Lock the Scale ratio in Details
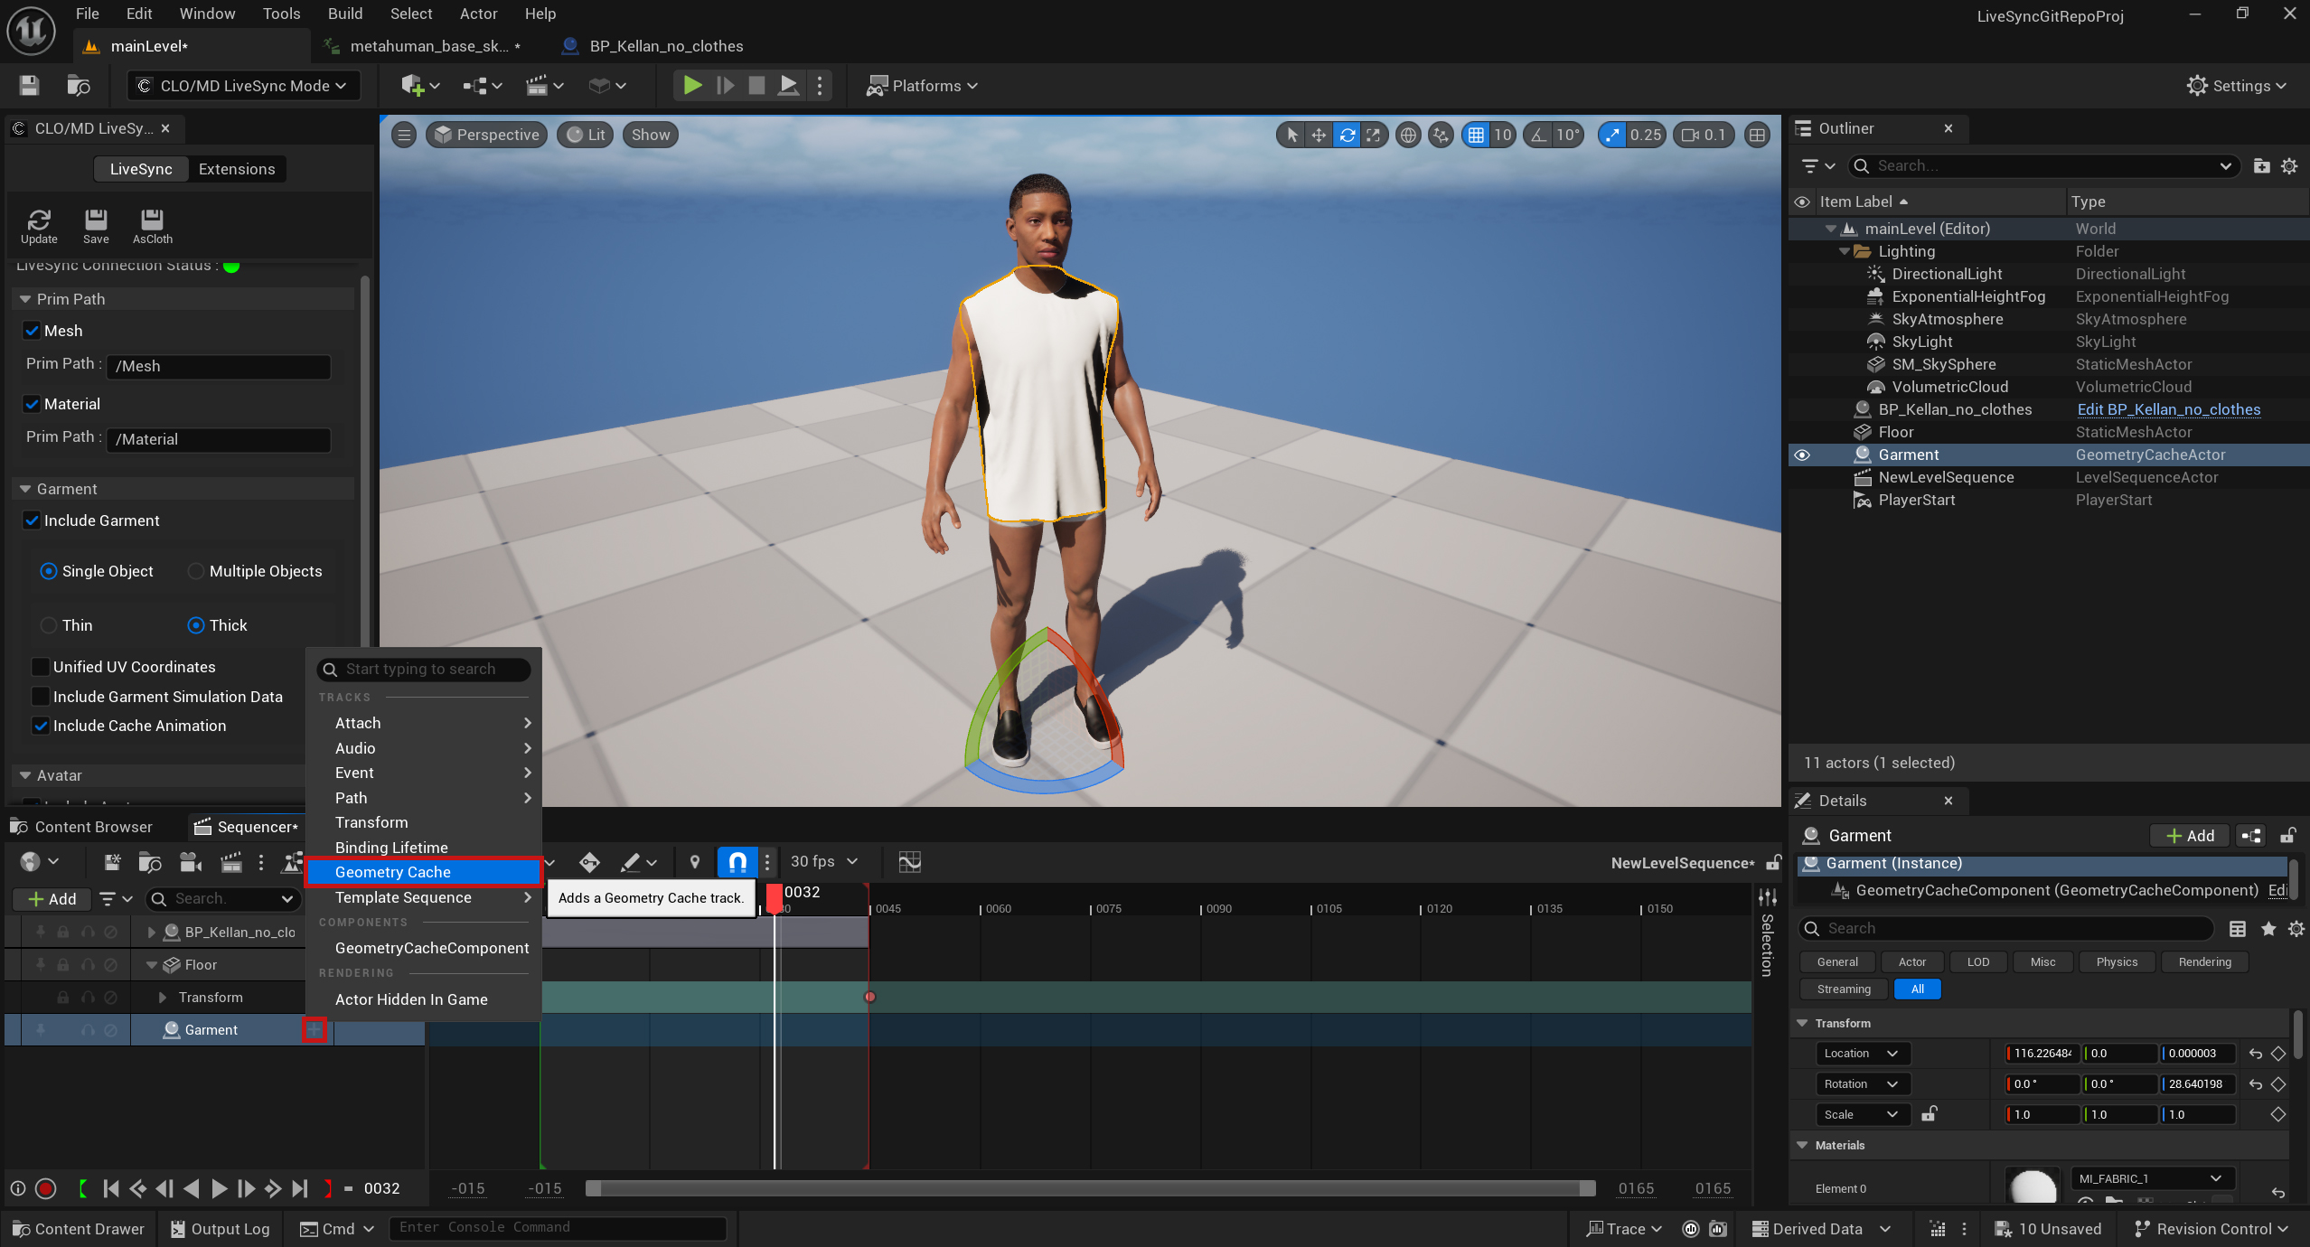The height and width of the screenshot is (1247, 2310). [1929, 1114]
